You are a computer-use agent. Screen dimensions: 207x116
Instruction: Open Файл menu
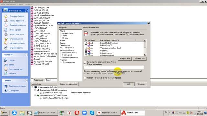point(3,4)
